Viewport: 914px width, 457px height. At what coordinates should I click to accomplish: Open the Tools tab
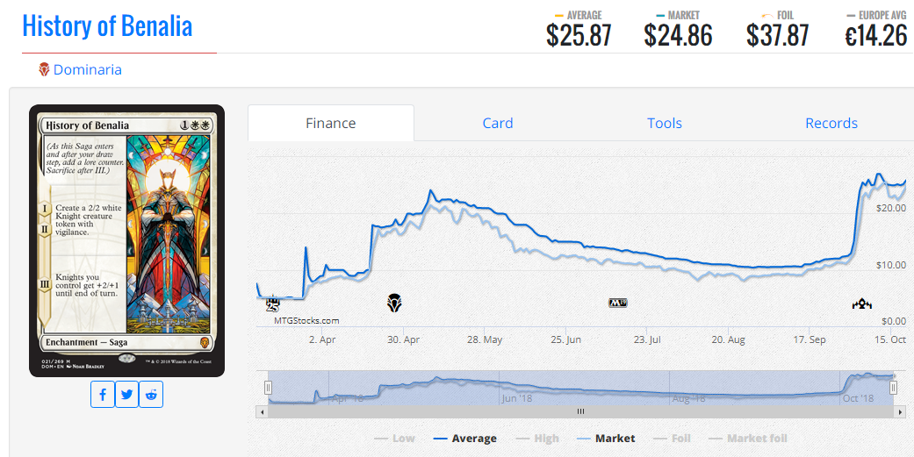[x=664, y=124]
